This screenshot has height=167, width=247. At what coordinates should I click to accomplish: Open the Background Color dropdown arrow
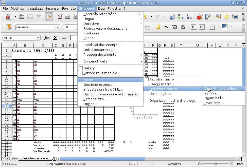[x=231, y=27]
